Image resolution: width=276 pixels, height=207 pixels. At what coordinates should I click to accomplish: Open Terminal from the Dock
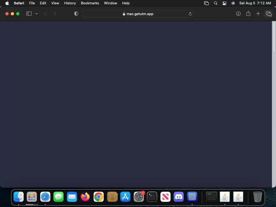coord(152,196)
